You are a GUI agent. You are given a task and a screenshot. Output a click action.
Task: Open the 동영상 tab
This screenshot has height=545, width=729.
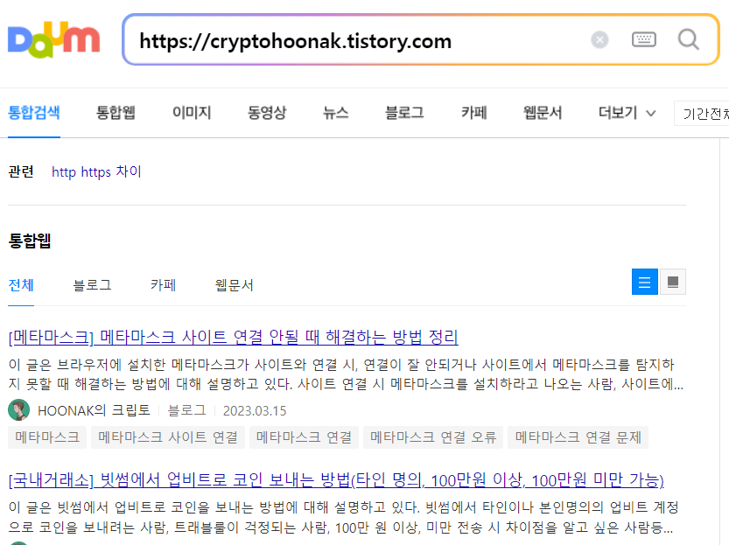tap(267, 113)
